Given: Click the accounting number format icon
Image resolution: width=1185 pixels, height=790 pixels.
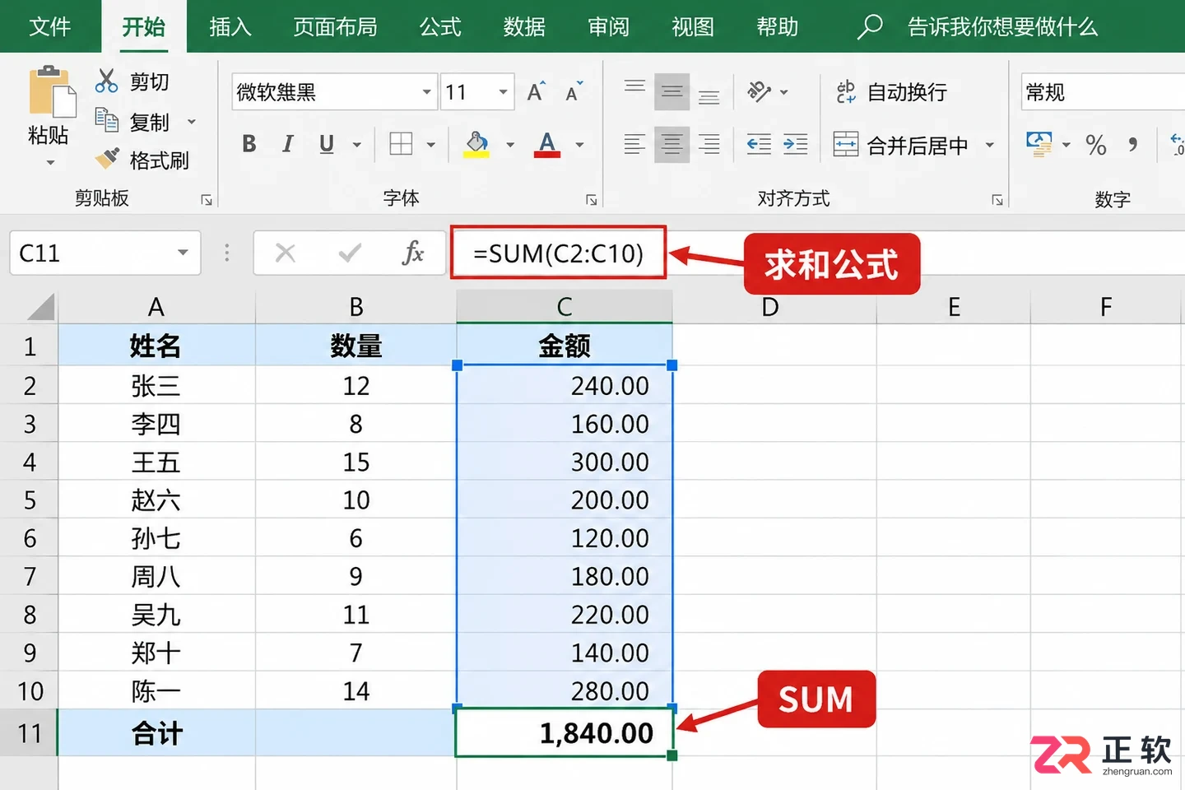Looking at the screenshot, I should click(1039, 144).
